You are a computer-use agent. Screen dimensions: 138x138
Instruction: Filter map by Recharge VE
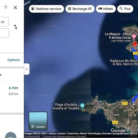pyautogui.click(x=80, y=9)
